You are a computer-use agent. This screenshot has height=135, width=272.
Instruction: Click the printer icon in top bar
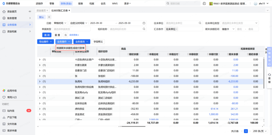pyautogui.click(x=204, y=4)
